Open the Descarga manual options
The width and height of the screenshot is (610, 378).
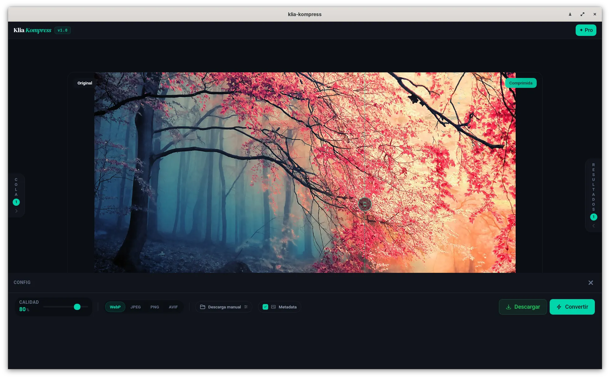(x=224, y=307)
